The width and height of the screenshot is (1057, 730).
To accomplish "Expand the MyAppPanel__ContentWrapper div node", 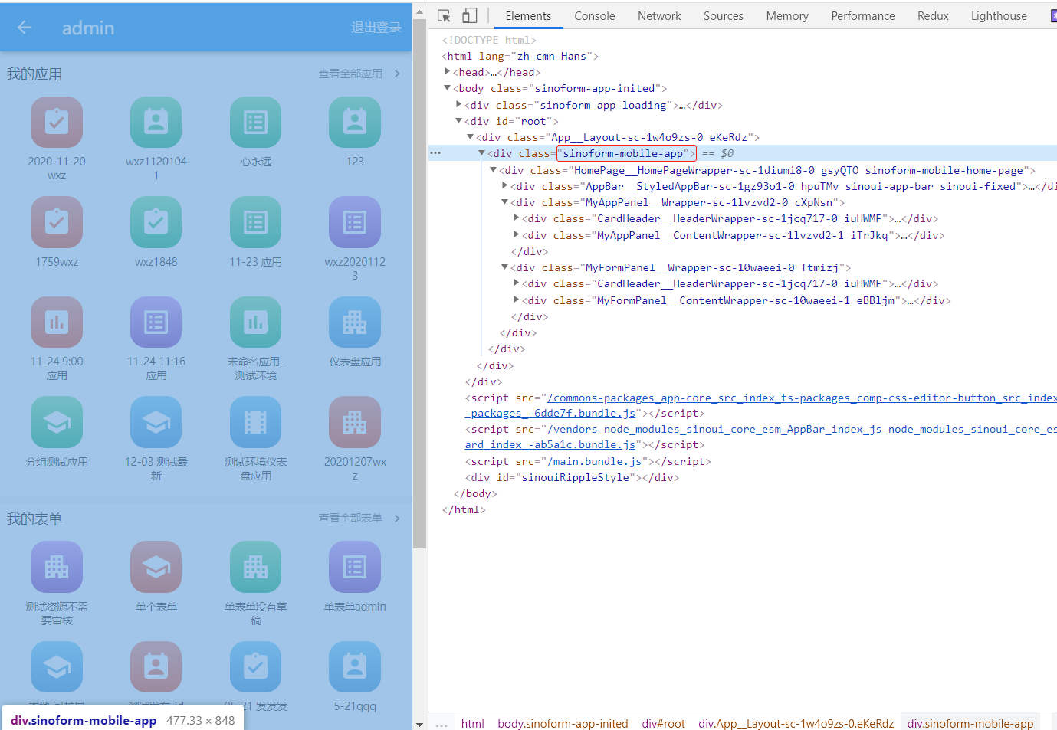I will click(517, 235).
